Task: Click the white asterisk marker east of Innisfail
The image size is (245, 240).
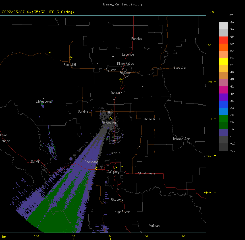Action: tap(143, 86)
